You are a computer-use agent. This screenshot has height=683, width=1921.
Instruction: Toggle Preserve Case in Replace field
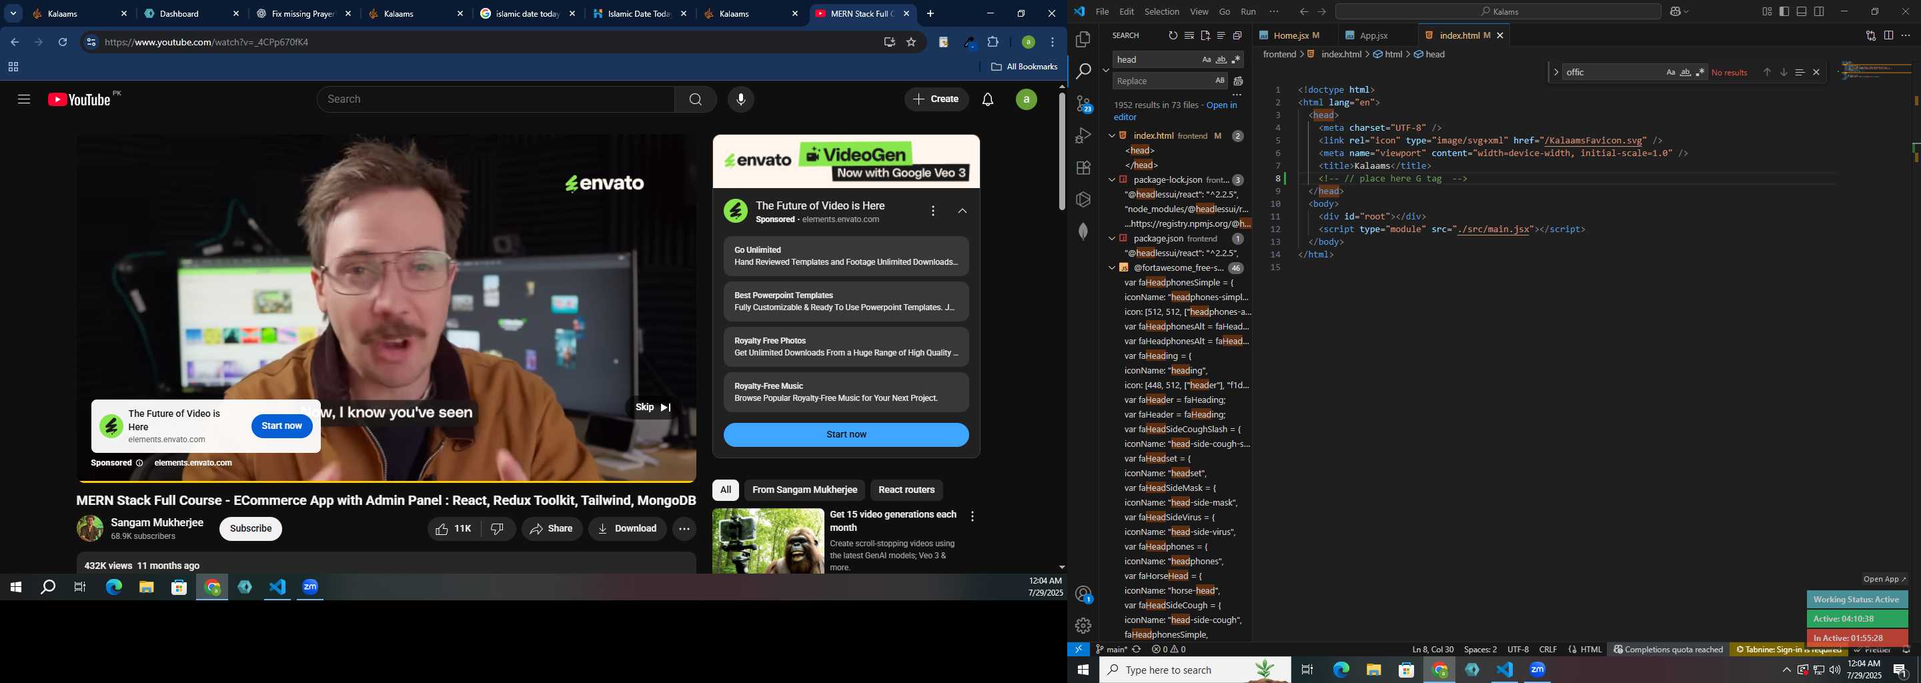pos(1220,81)
